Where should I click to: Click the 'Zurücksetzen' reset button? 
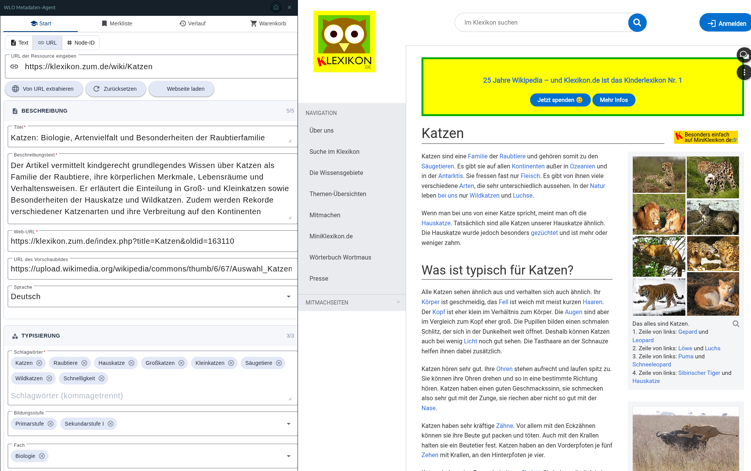115,89
